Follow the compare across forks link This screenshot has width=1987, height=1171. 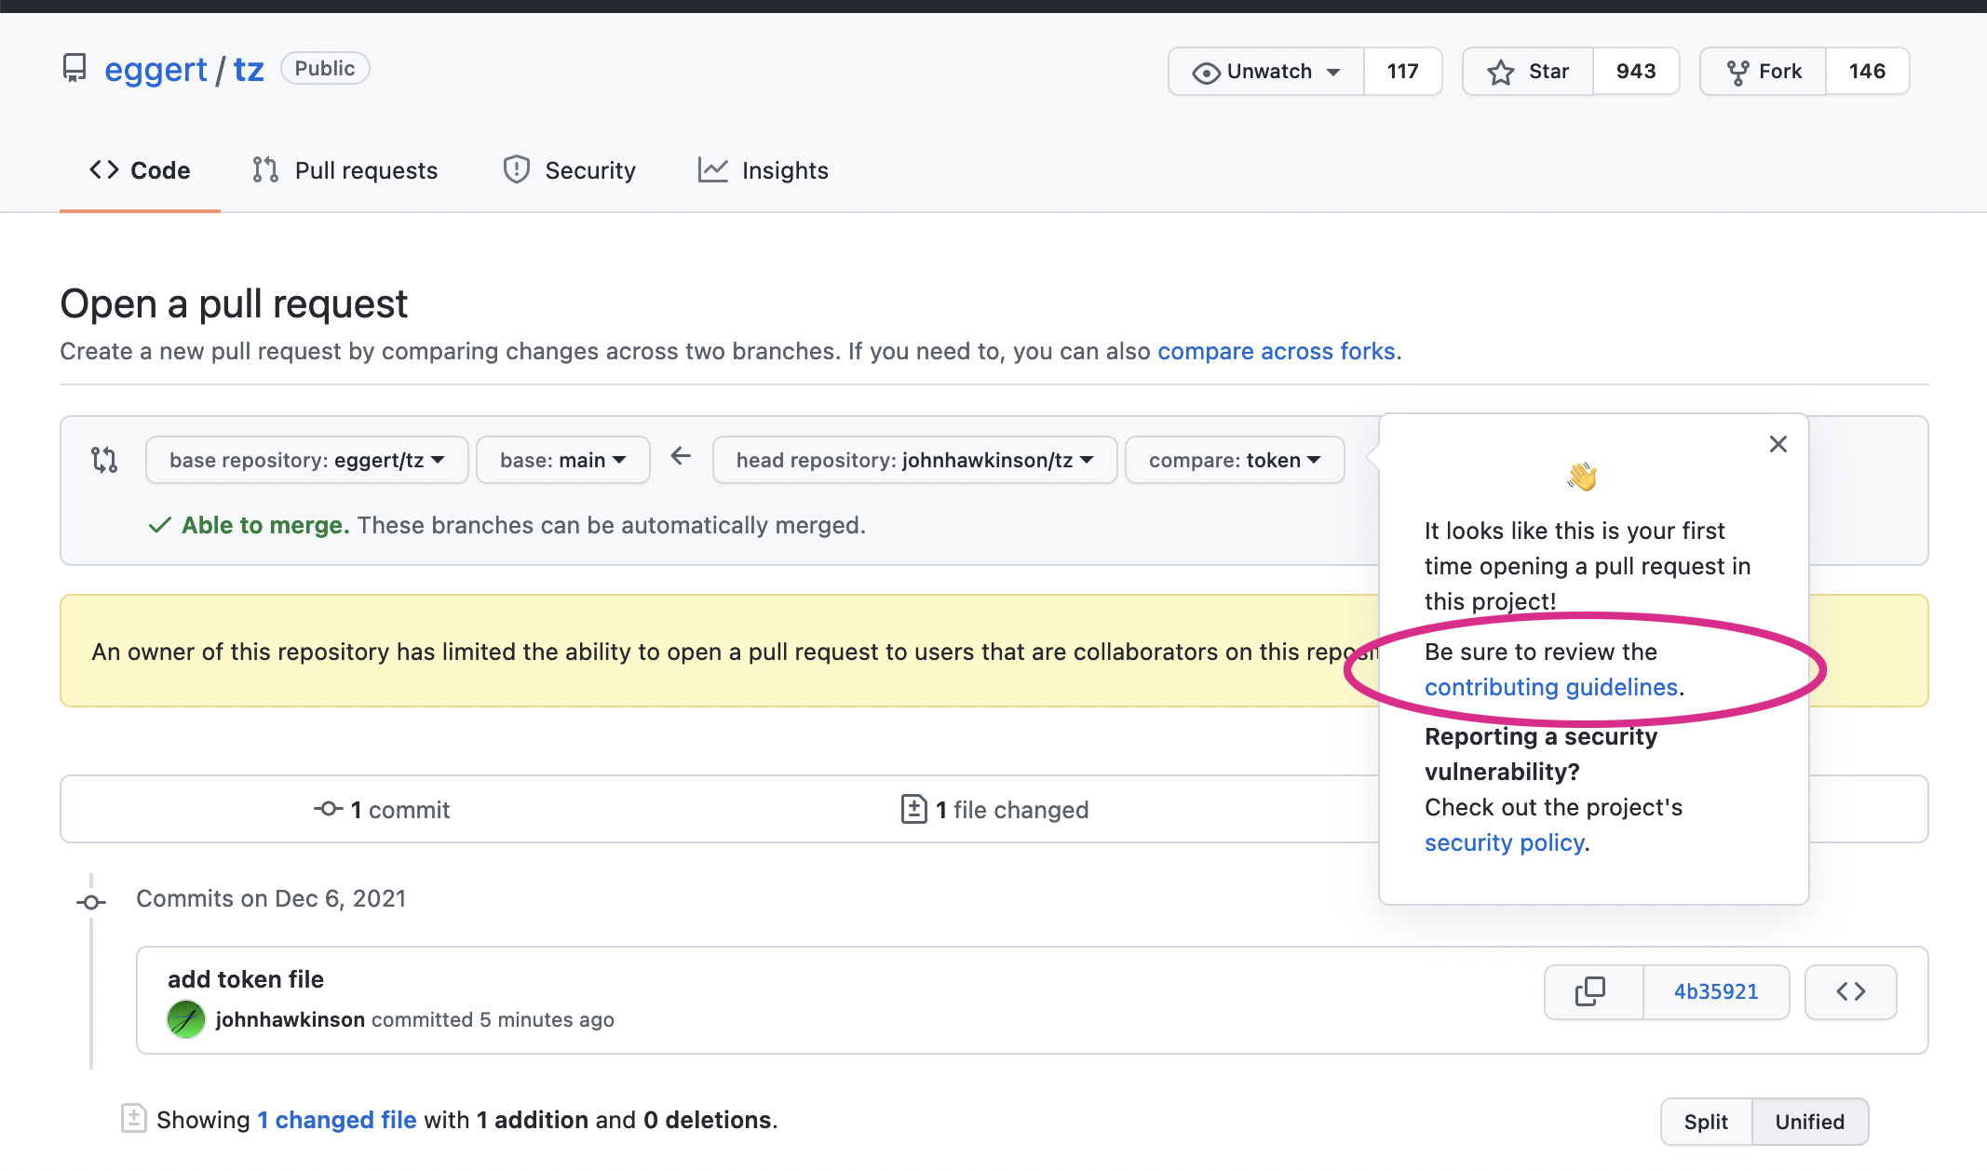[x=1276, y=351]
